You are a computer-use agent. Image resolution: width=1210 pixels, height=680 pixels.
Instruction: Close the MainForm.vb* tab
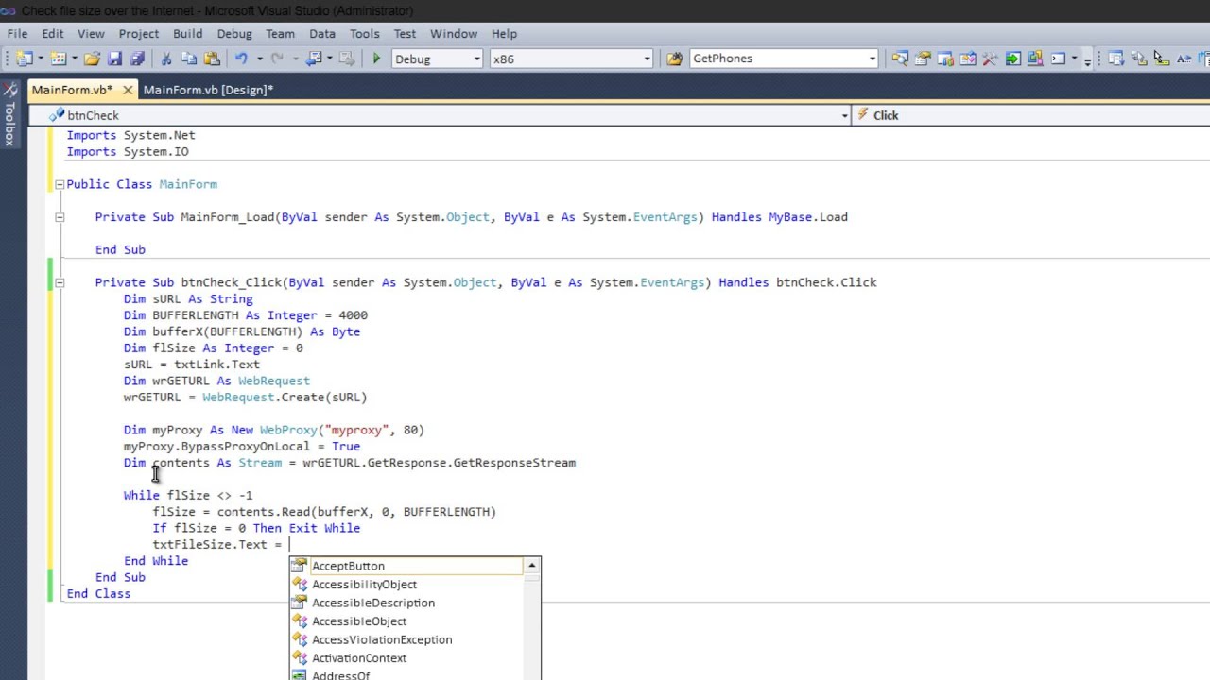coord(128,90)
